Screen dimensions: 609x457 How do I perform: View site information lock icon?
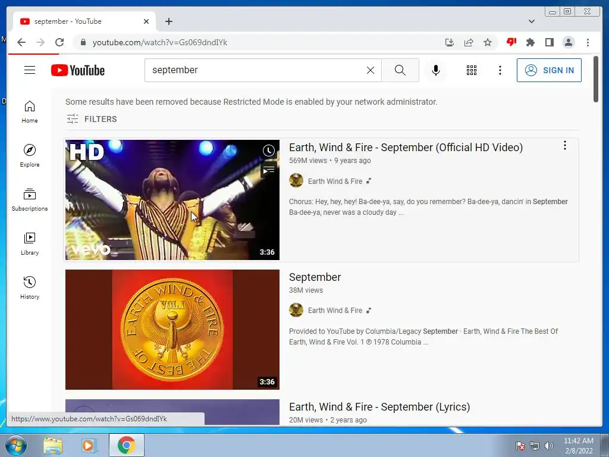click(83, 42)
